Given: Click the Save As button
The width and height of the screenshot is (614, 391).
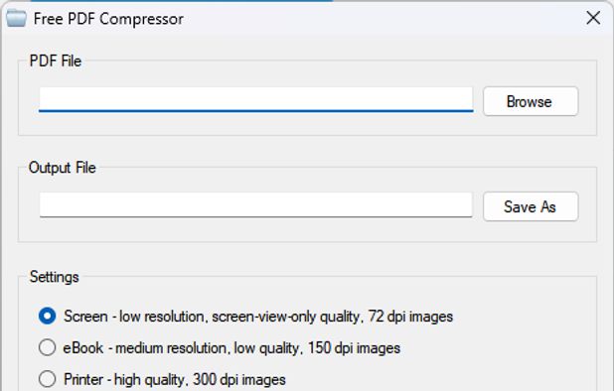Looking at the screenshot, I should click(531, 206).
